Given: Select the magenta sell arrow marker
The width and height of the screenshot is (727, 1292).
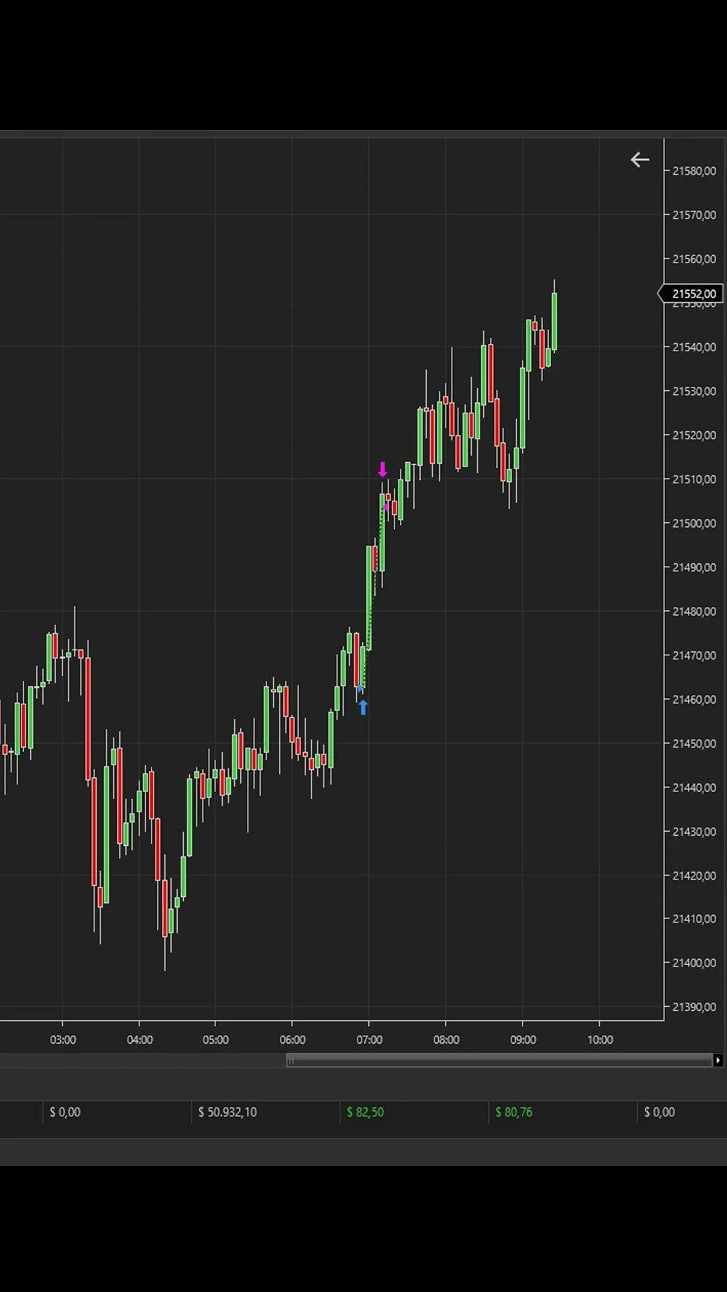Looking at the screenshot, I should pyautogui.click(x=383, y=469).
